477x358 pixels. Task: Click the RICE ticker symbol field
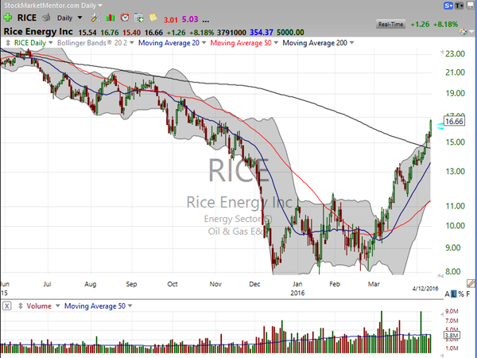coord(27,18)
